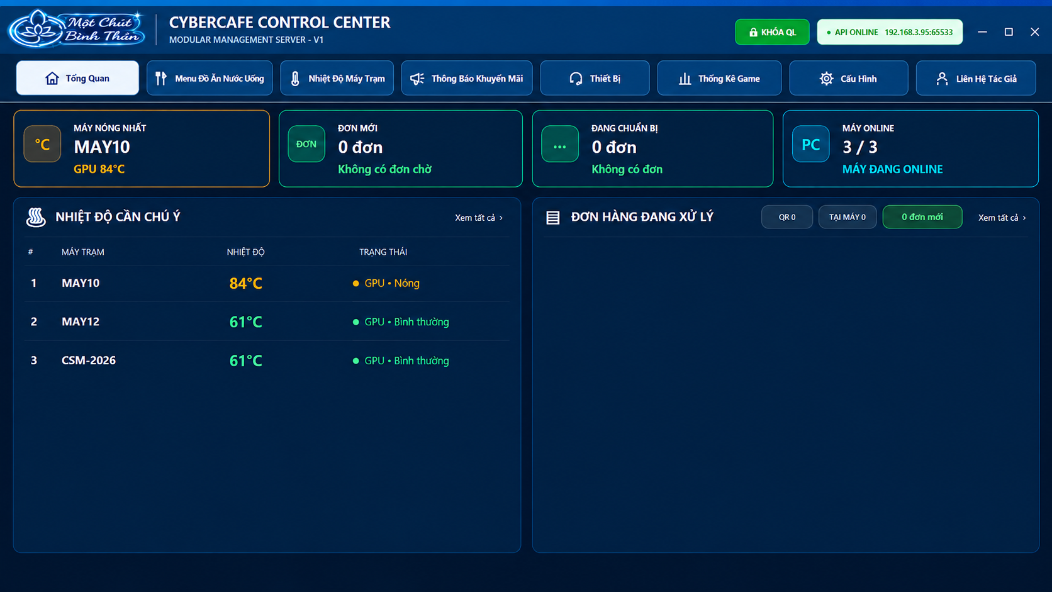Click the thermometer icon in the navigation bar
This screenshot has width=1052, height=592.
295,78
